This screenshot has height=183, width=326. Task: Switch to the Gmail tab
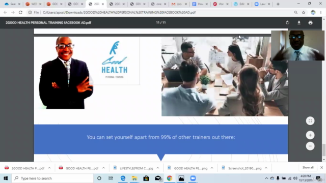point(179,4)
